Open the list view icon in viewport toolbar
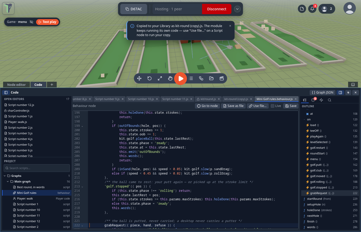 click(191, 78)
